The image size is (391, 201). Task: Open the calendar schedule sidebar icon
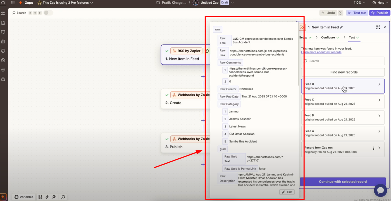3,41
